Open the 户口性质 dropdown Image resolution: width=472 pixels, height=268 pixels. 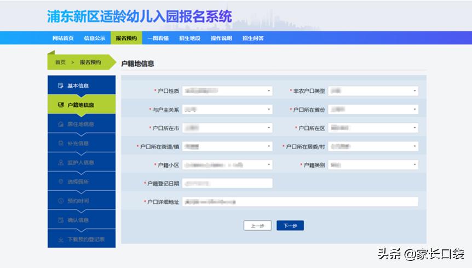click(227, 91)
